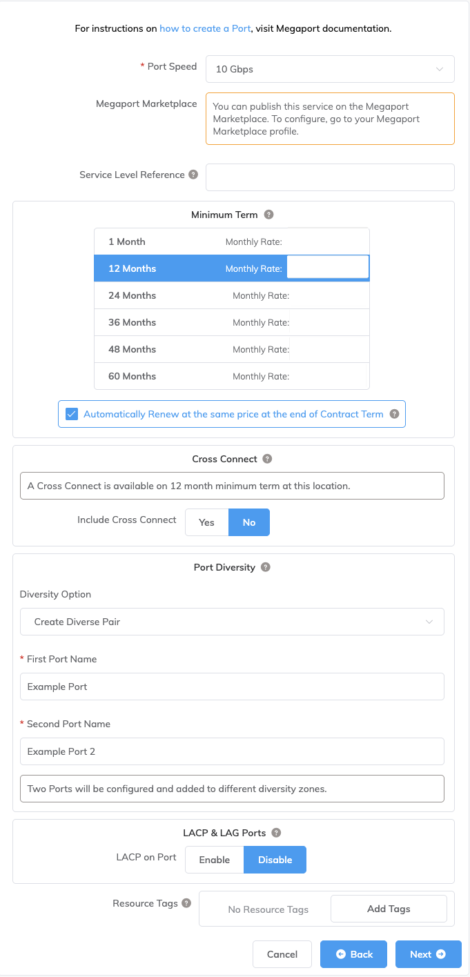The image size is (470, 977).
Task: Click the Service Level Reference input field
Action: (330, 177)
